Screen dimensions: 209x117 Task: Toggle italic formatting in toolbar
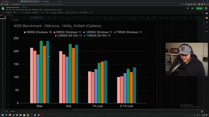[50, 13]
